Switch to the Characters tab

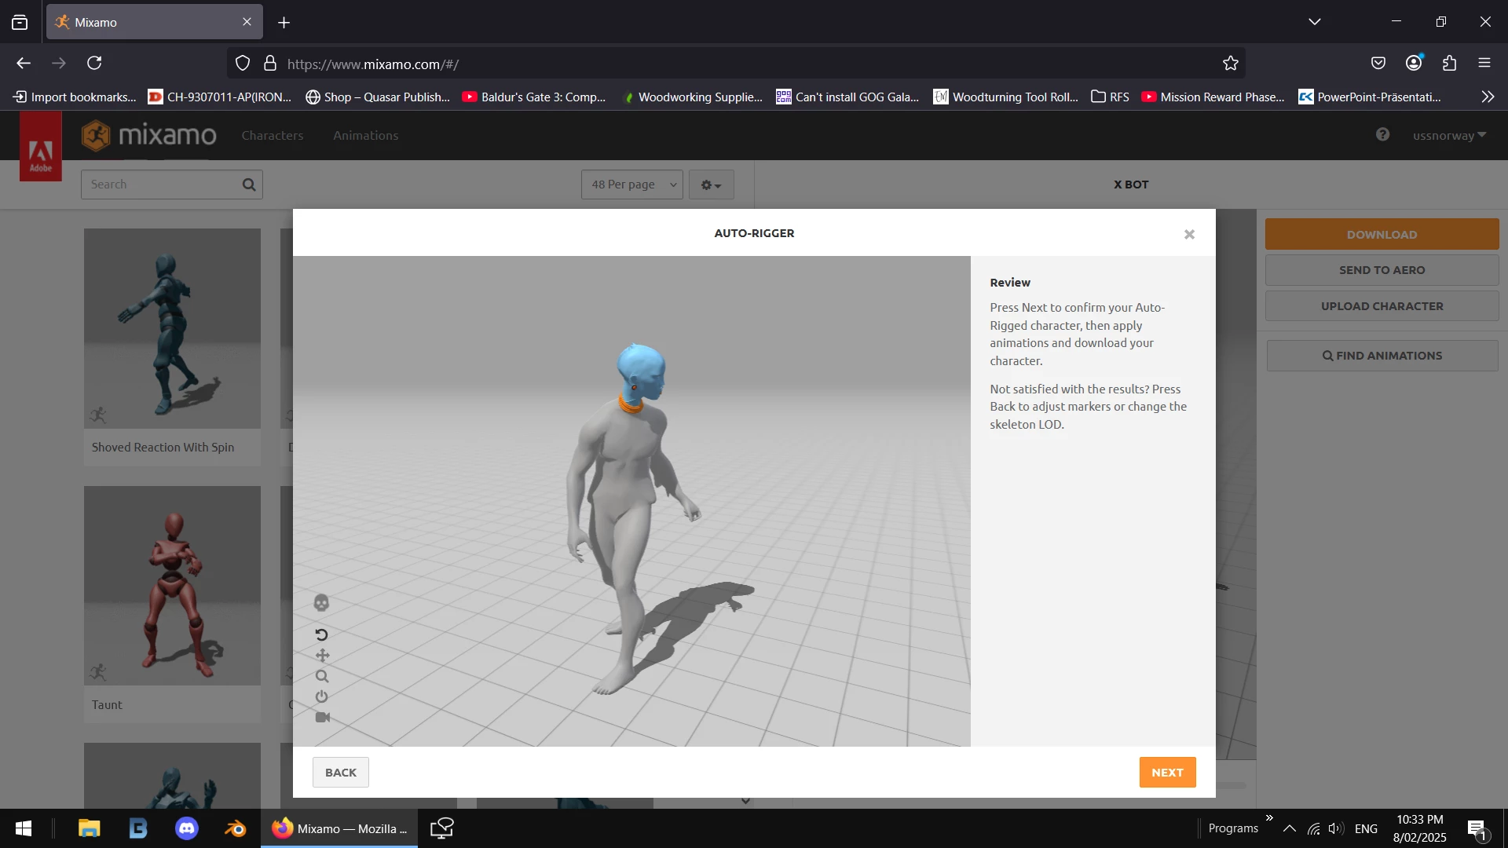coord(272,136)
